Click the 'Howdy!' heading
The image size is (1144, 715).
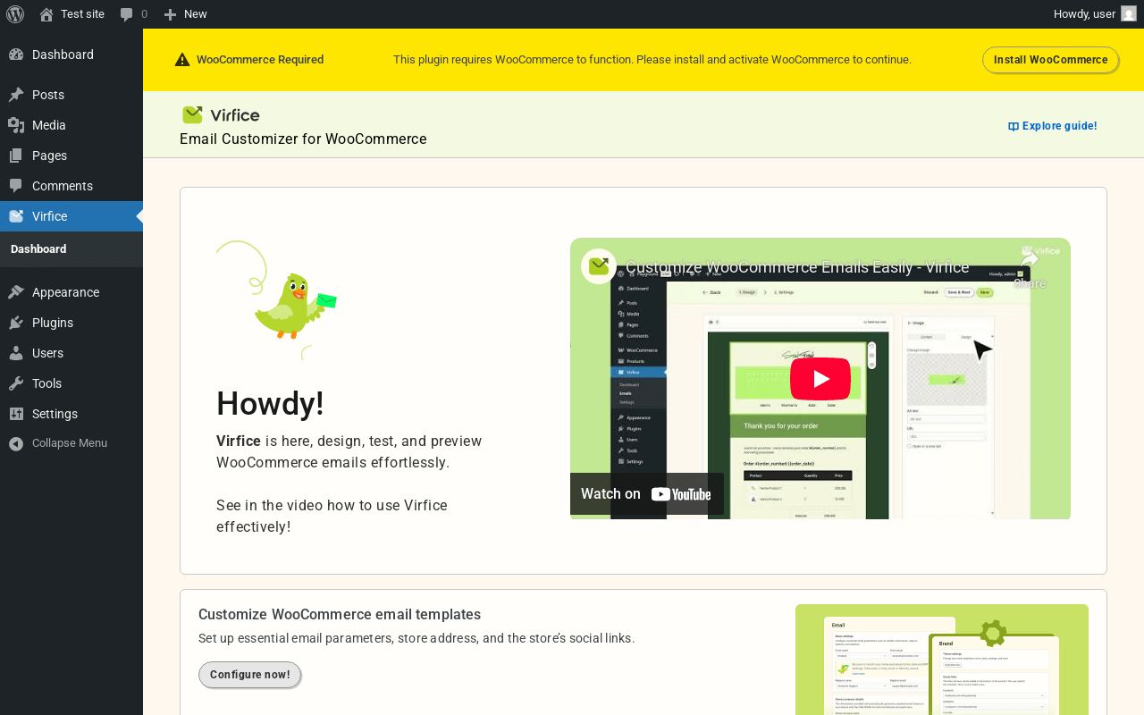[x=270, y=404]
